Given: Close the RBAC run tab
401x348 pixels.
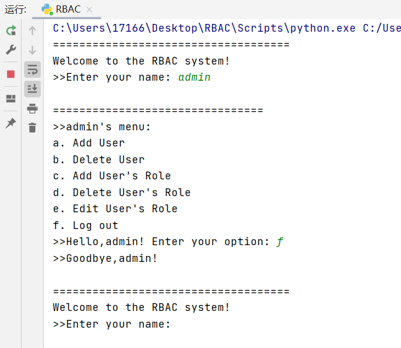Looking at the screenshot, I should coord(89,10).
